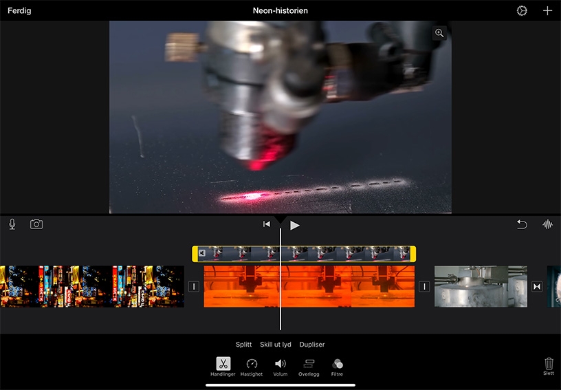Play the Neon-historien project
The image size is (561, 390).
[294, 226]
